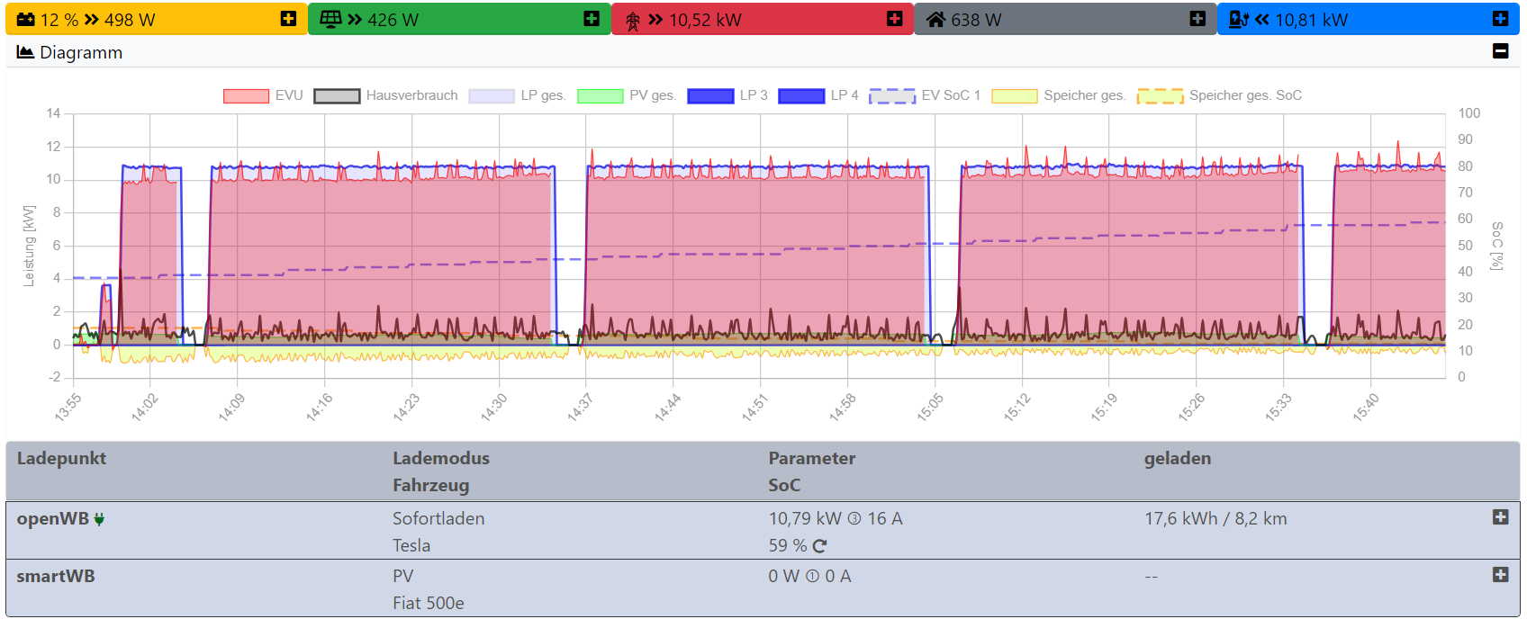Expand the blue charging 10,81 kW panel
1527x628 pixels.
coord(1500,19)
